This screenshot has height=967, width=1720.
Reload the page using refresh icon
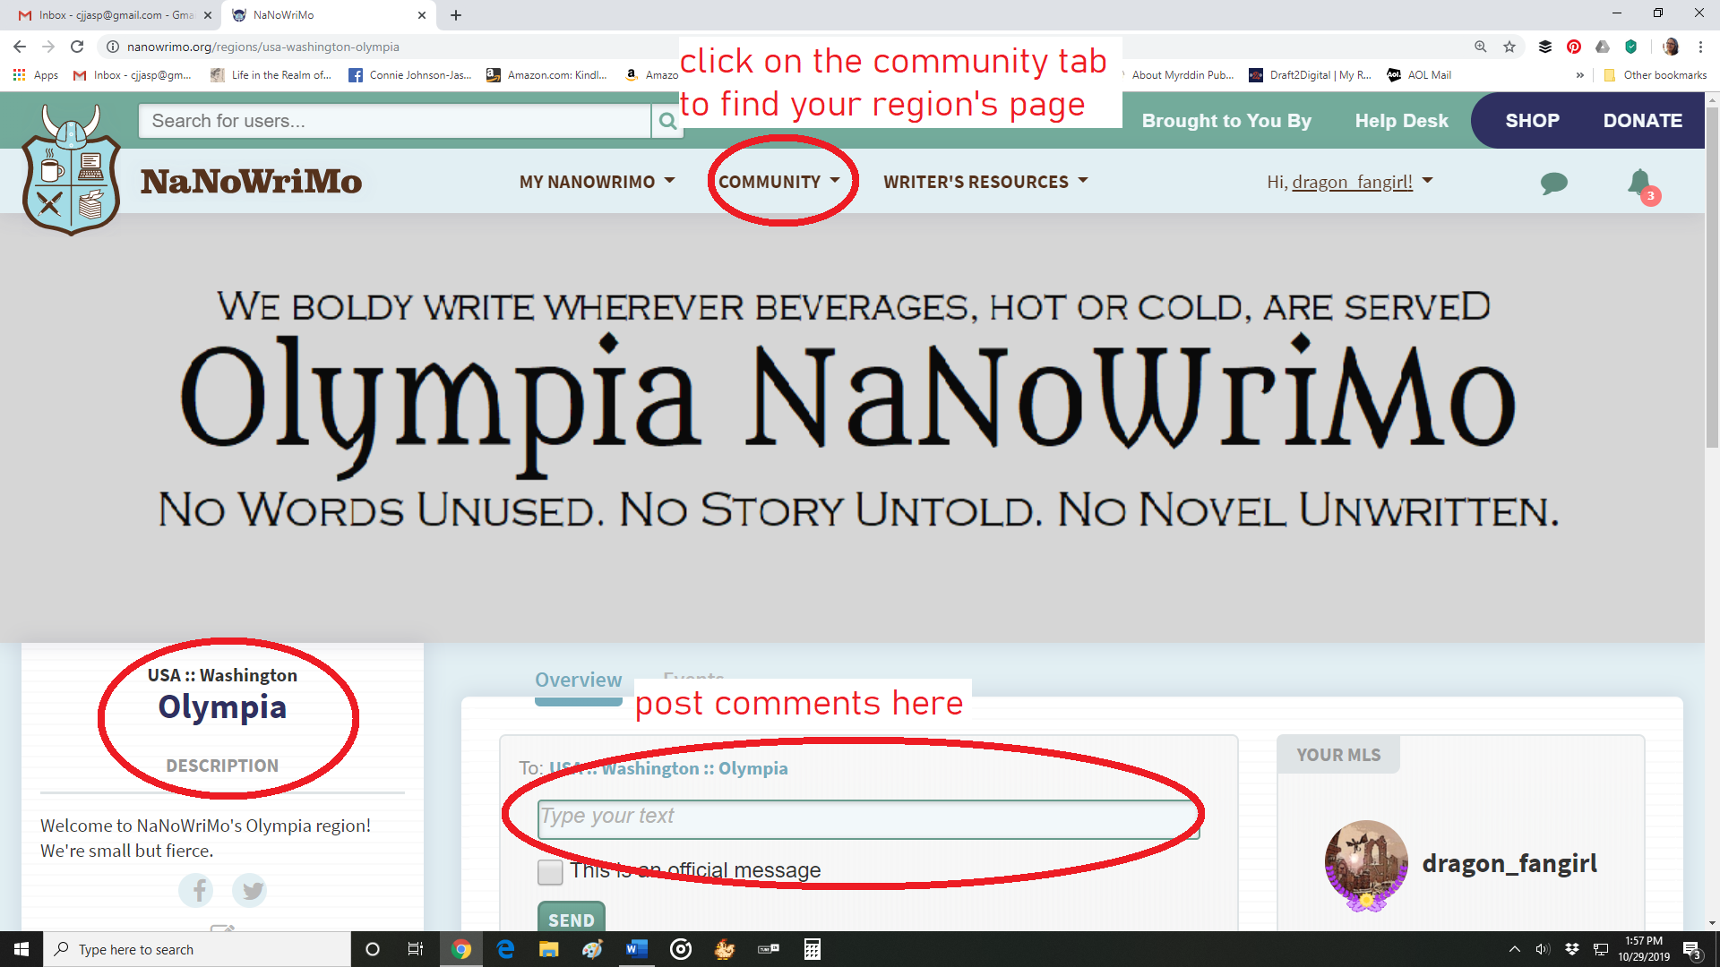coord(77,47)
